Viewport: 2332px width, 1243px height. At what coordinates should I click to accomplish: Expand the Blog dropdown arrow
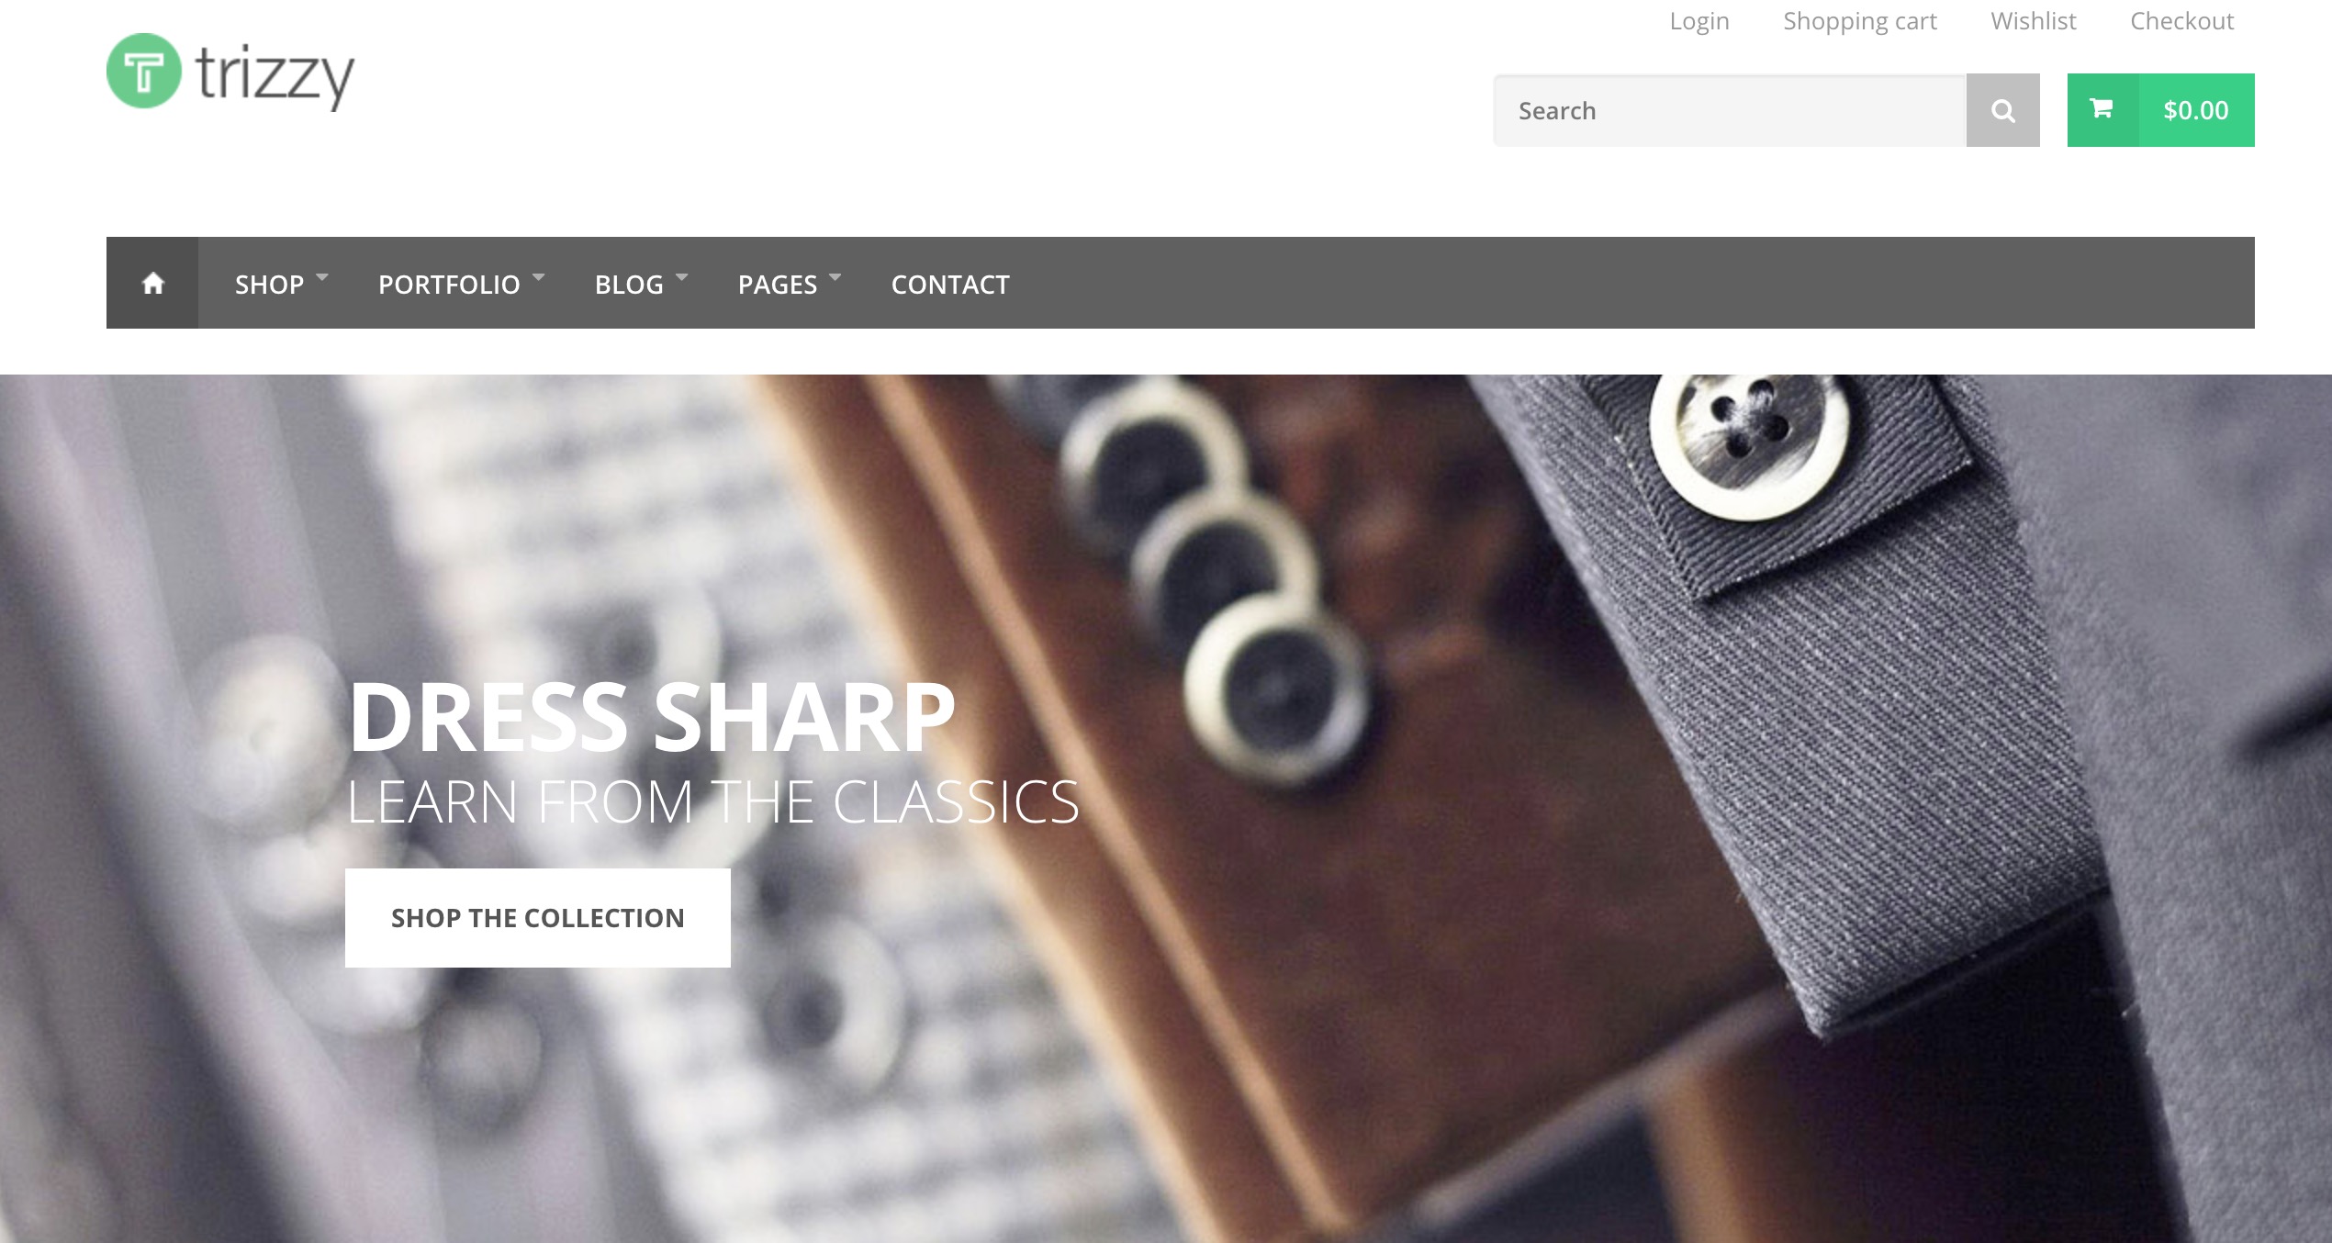pyautogui.click(x=682, y=275)
